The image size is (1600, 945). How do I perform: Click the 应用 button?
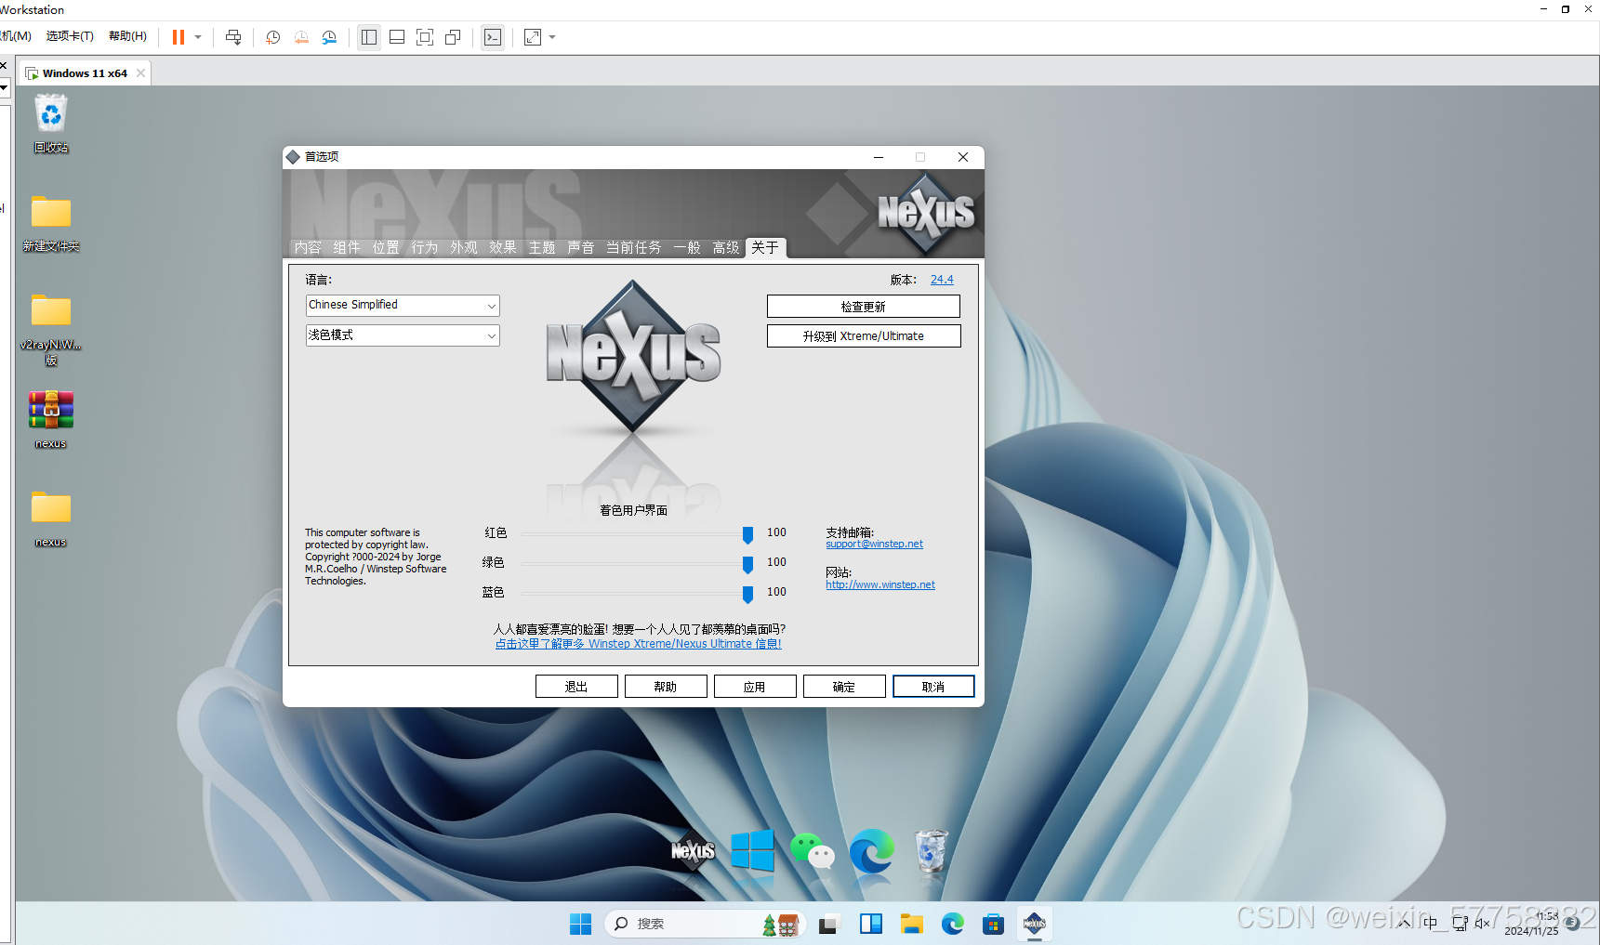tap(755, 687)
